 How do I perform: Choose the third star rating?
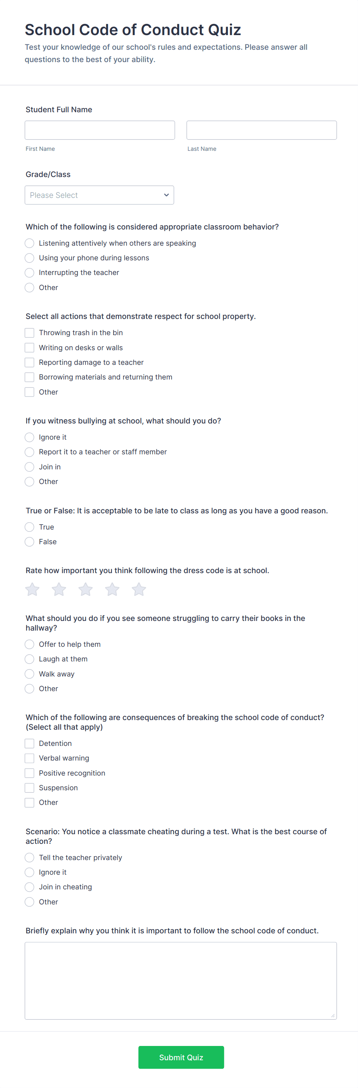click(85, 589)
